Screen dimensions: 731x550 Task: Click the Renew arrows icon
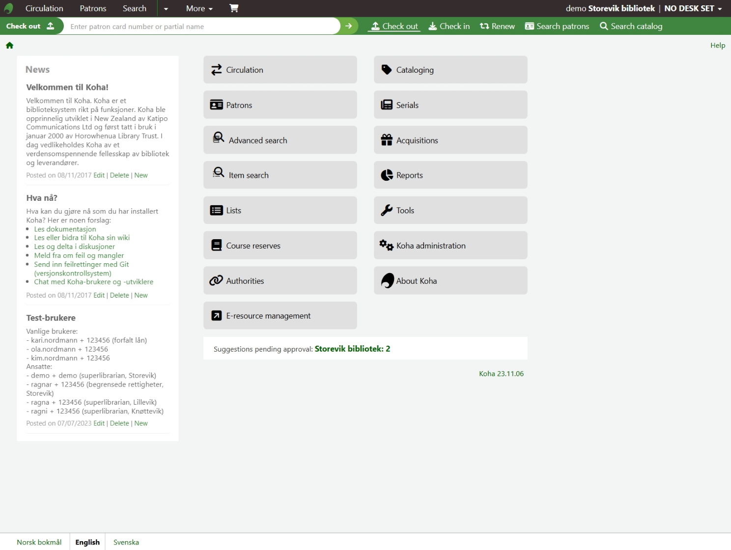tap(484, 26)
